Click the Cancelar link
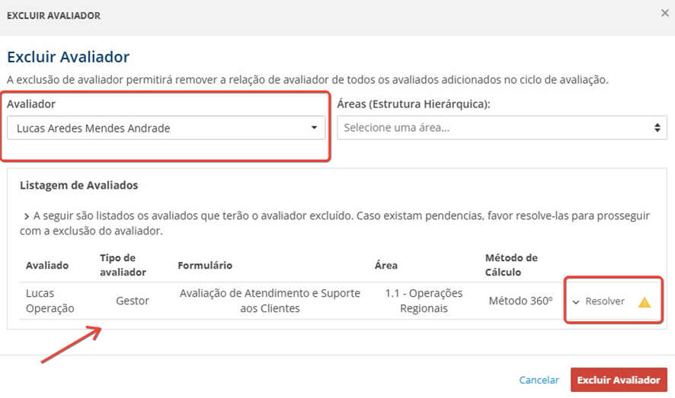 tap(539, 380)
